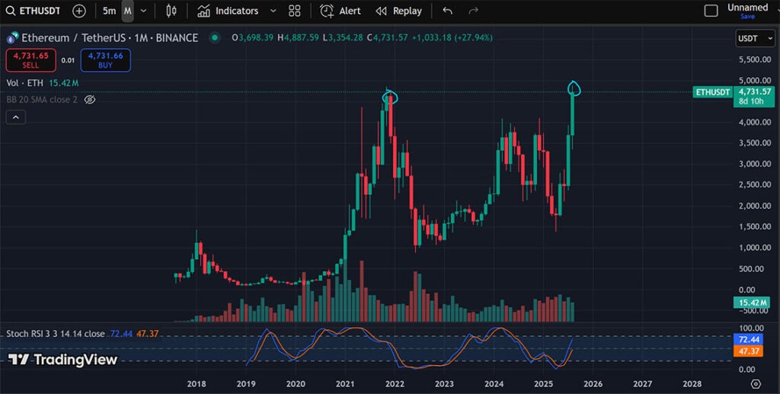Start bar Replay mode
This screenshot has height=394, width=780.
coord(399,11)
